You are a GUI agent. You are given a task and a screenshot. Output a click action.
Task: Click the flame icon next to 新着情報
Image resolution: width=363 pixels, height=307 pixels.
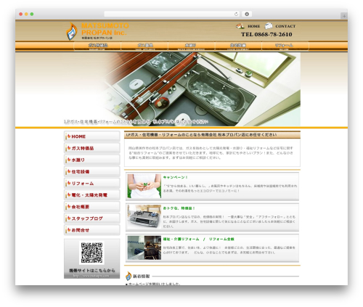click(x=129, y=276)
